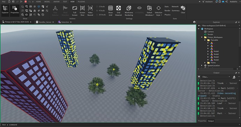
Task: Click the Explorer filter funnel icon
Action: 199,26
